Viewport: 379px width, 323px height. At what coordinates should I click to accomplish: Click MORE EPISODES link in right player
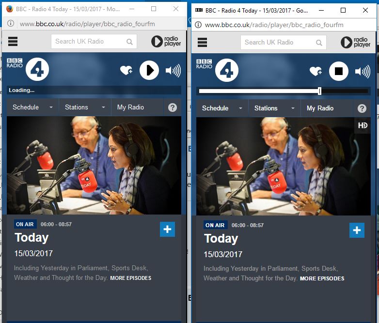coord(322,278)
